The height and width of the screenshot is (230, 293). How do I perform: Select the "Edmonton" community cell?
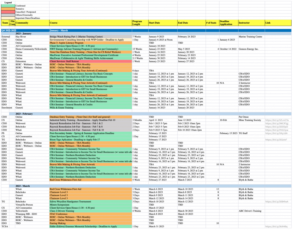32,61
